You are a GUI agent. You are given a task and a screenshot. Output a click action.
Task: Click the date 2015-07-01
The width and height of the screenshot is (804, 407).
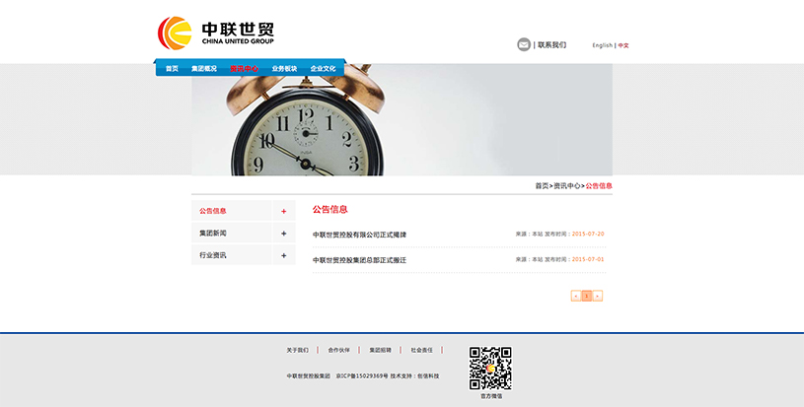(x=588, y=259)
